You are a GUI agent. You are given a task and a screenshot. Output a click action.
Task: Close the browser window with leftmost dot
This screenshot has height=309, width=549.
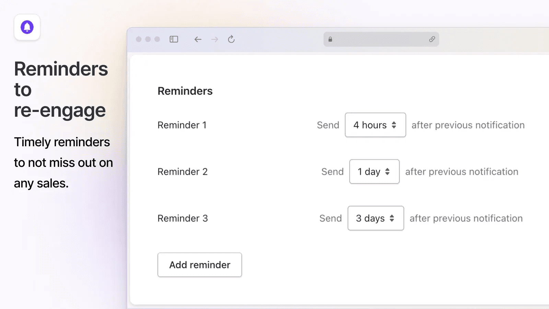pyautogui.click(x=139, y=39)
